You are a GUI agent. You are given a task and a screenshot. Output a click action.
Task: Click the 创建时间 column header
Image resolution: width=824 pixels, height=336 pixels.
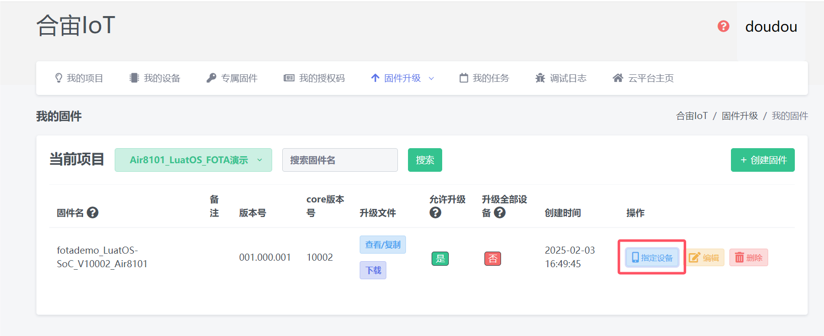point(563,213)
